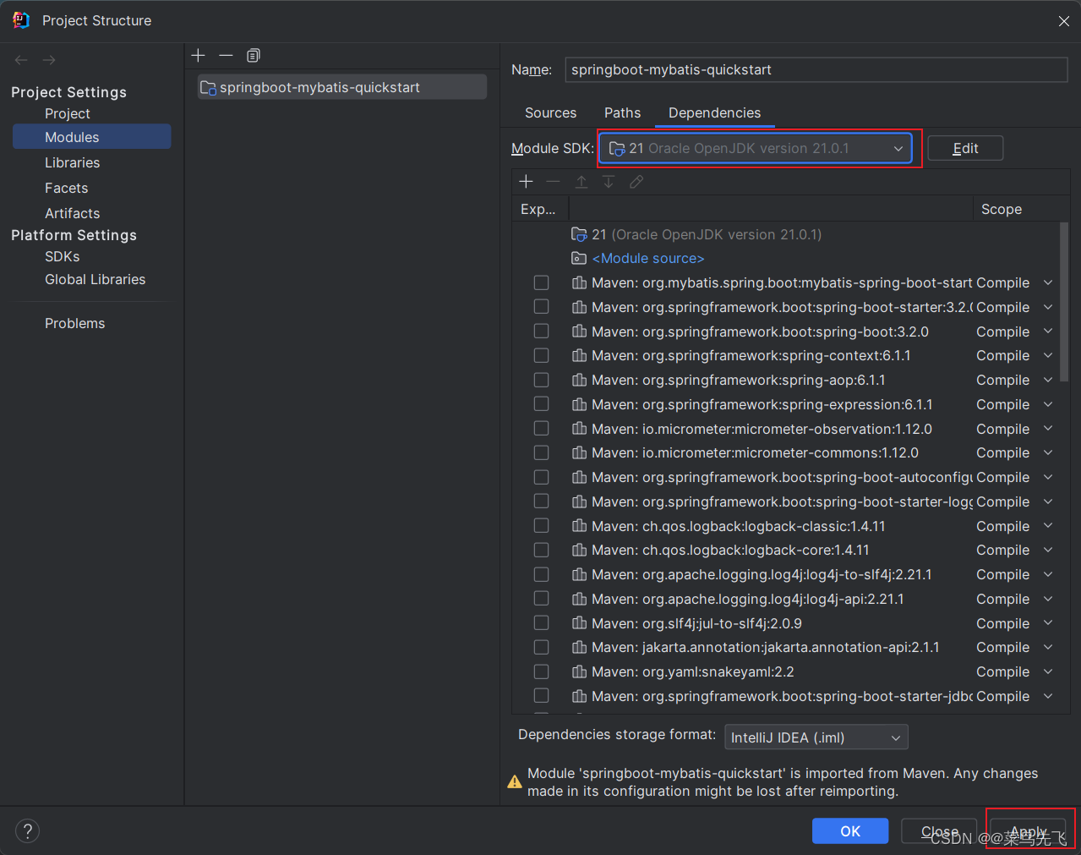Click the forward navigation arrow

click(x=49, y=60)
